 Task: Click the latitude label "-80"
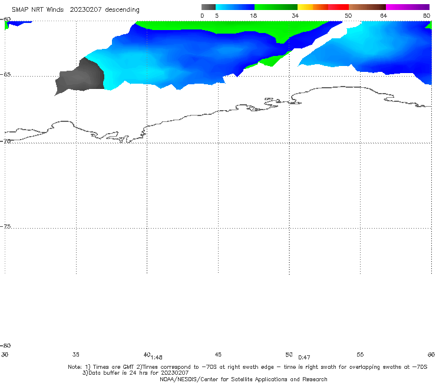[5, 345]
